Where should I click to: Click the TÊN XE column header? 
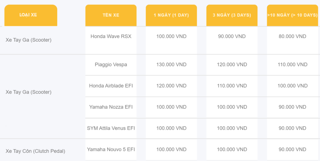111,15
